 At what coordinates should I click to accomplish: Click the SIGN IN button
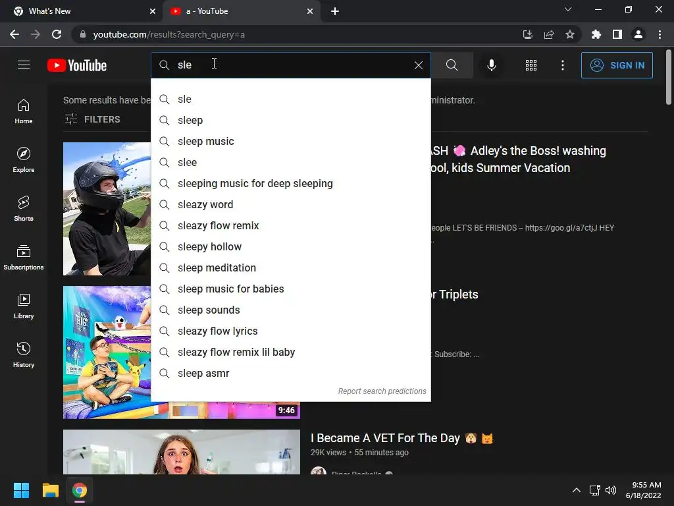pos(617,65)
